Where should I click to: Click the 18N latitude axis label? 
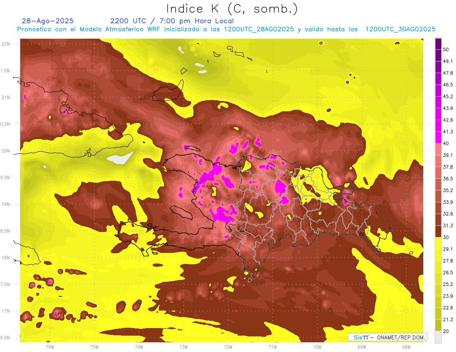point(5,258)
